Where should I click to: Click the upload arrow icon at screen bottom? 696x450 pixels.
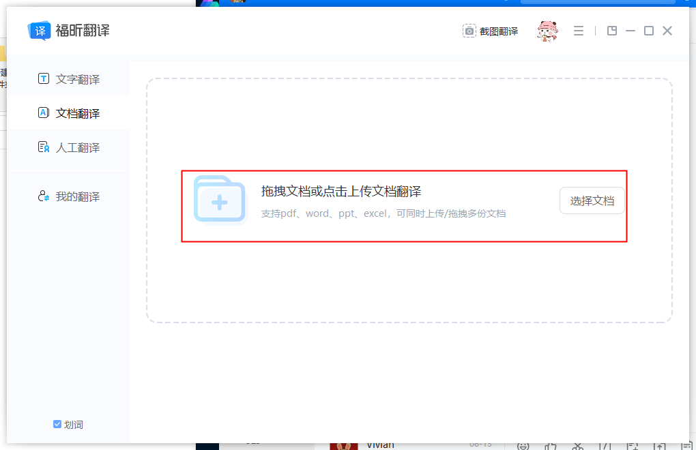point(660,447)
